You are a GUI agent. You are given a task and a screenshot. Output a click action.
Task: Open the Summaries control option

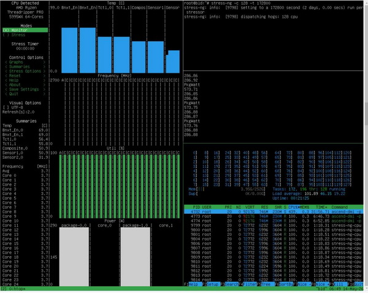25,67
